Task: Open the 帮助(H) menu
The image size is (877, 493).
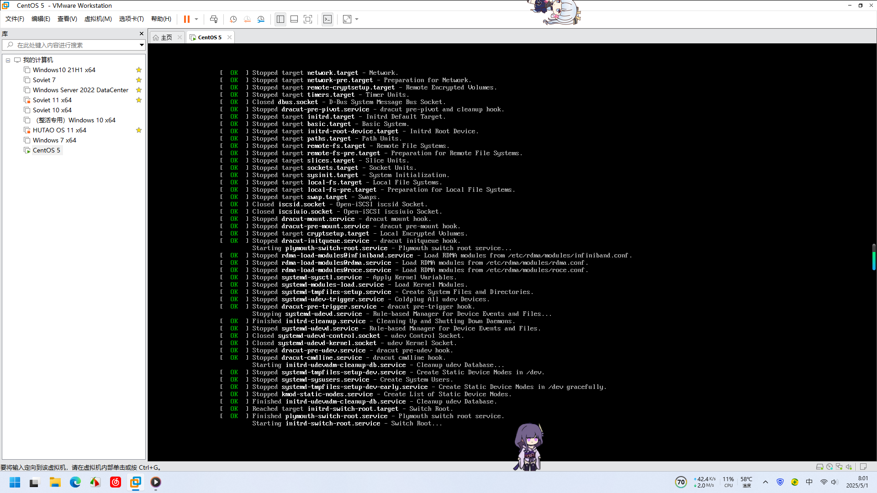Action: coord(161,19)
